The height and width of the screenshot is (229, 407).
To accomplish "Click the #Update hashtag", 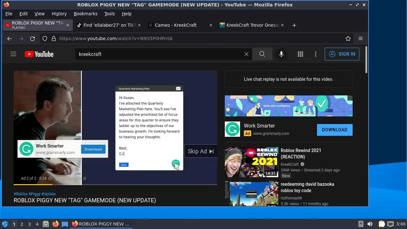I will pyautogui.click(x=49, y=194).
